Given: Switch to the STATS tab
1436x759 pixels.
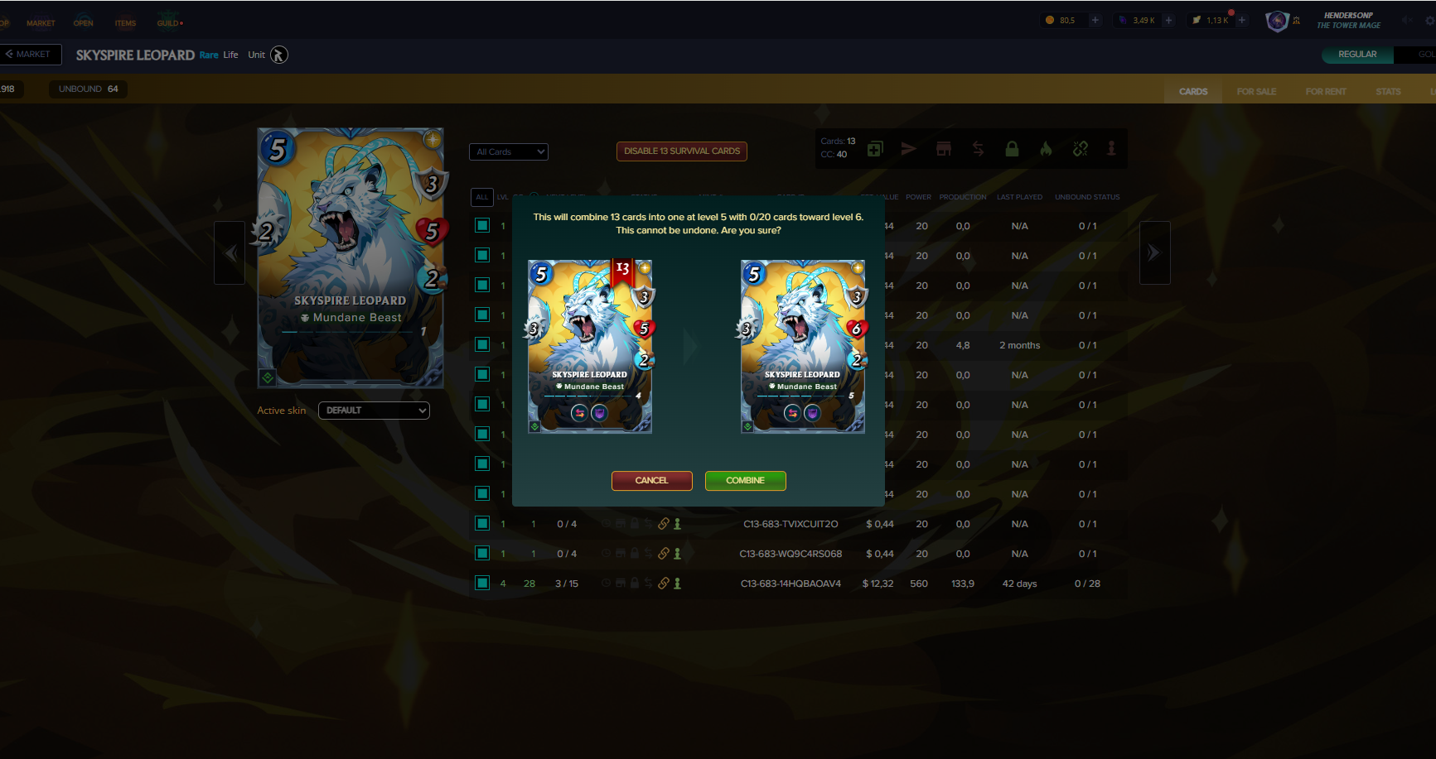Looking at the screenshot, I should (1388, 91).
